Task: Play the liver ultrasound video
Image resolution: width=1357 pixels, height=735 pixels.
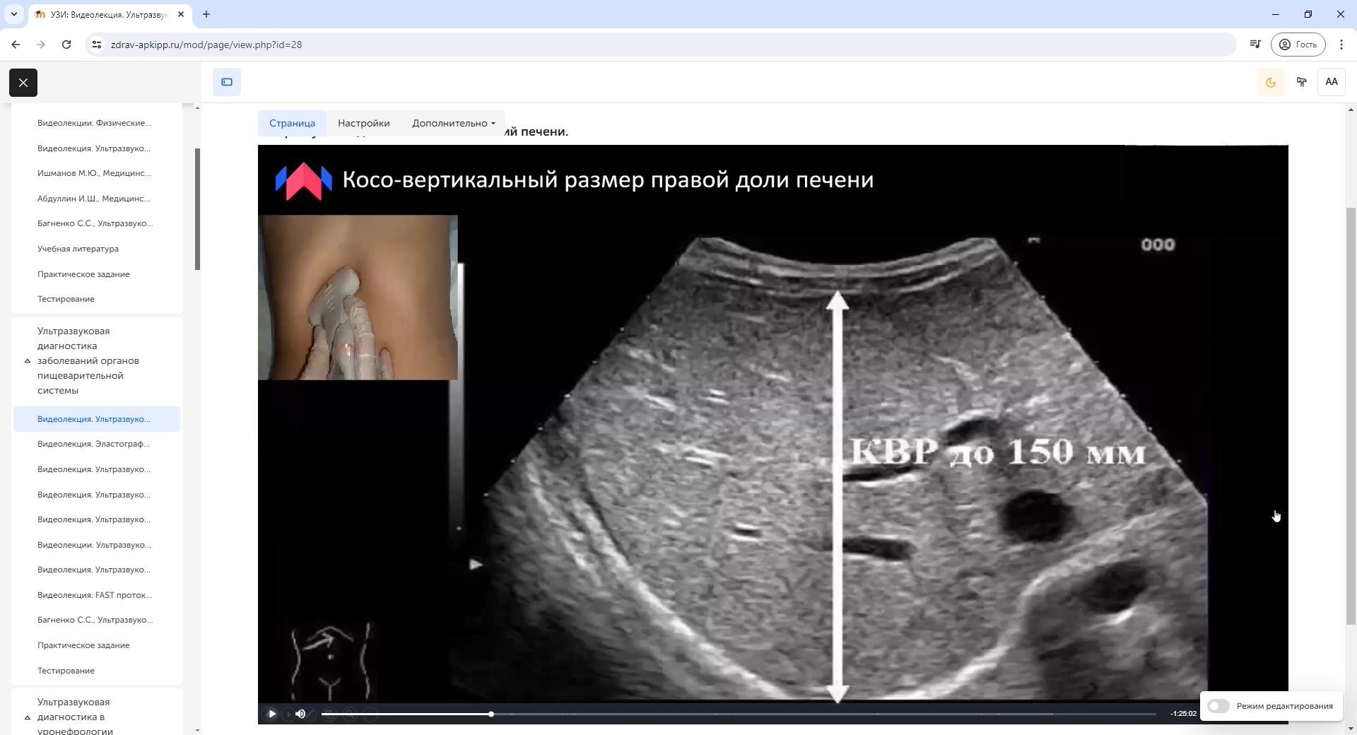Action: click(272, 714)
